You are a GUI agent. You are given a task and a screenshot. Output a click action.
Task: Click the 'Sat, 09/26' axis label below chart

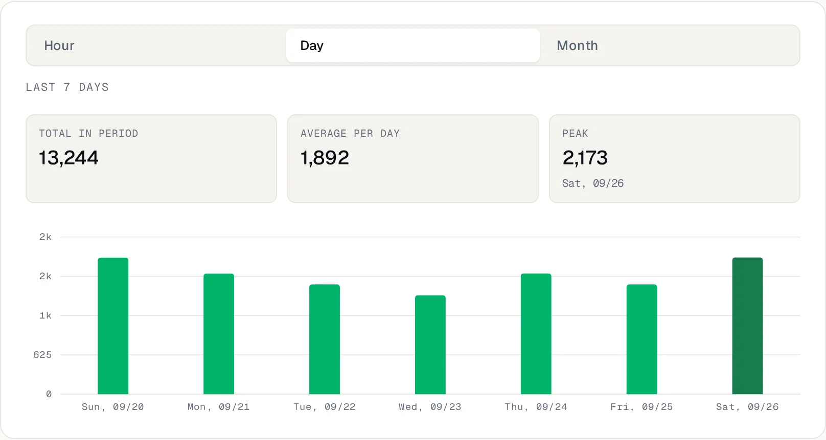click(748, 407)
